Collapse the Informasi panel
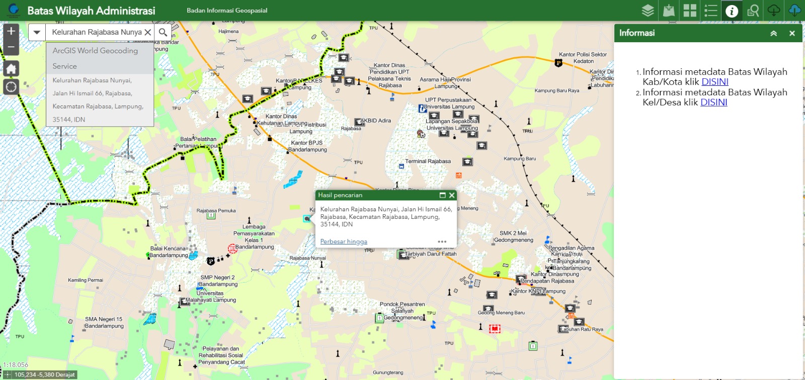 pyautogui.click(x=774, y=33)
